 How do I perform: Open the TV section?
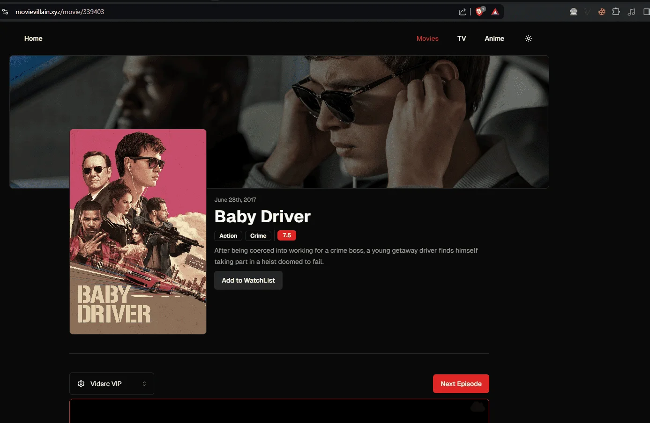click(x=462, y=38)
